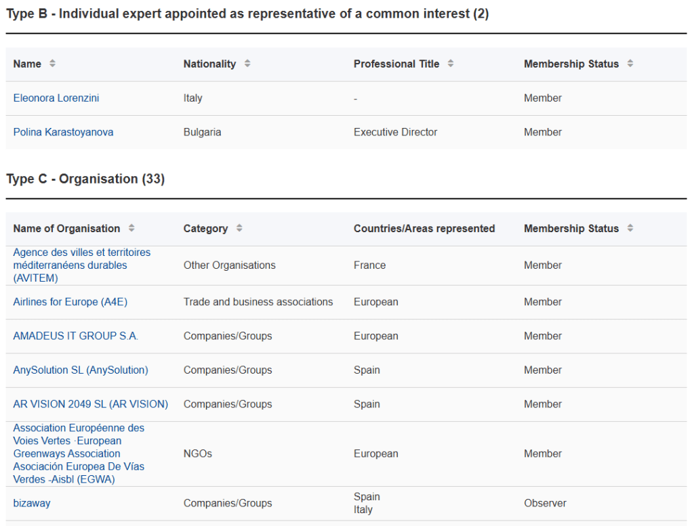Open the AVITEM organisation link

click(81, 265)
